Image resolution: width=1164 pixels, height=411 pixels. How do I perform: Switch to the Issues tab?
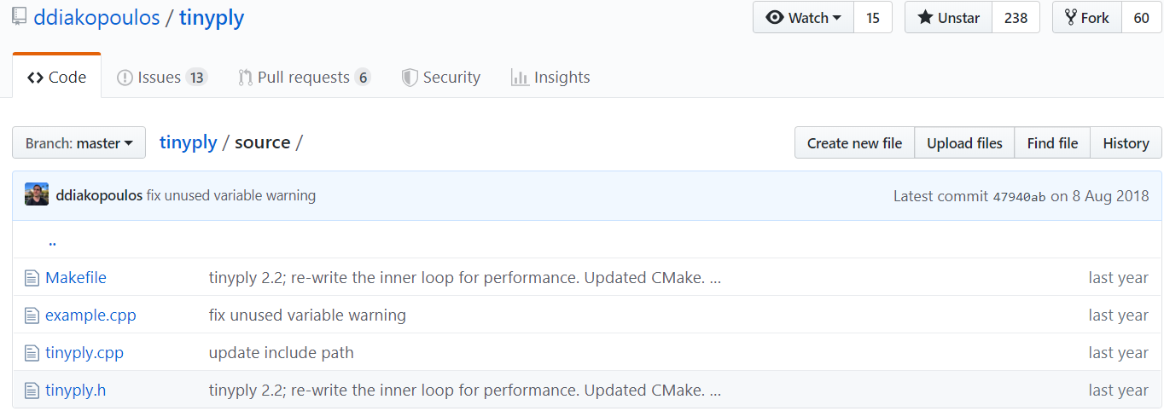(162, 78)
